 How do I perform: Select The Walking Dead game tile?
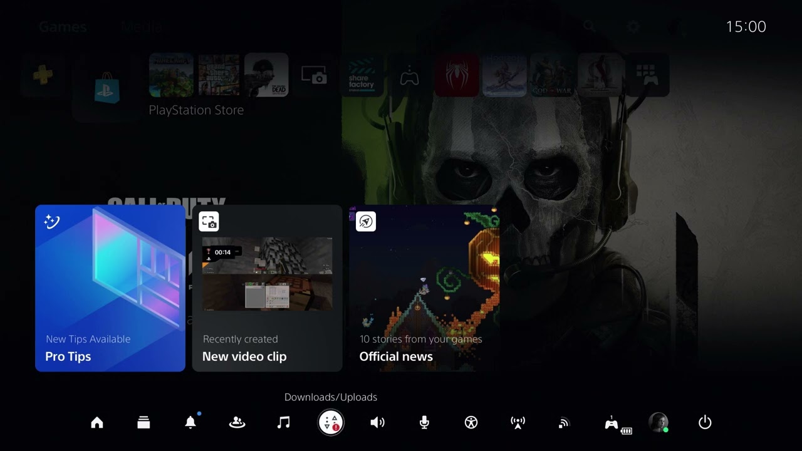tap(266, 75)
